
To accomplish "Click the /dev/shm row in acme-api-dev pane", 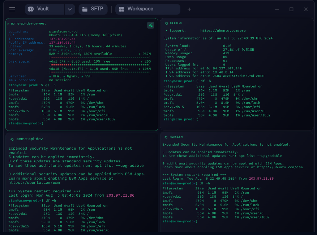I will [x=56, y=218].
